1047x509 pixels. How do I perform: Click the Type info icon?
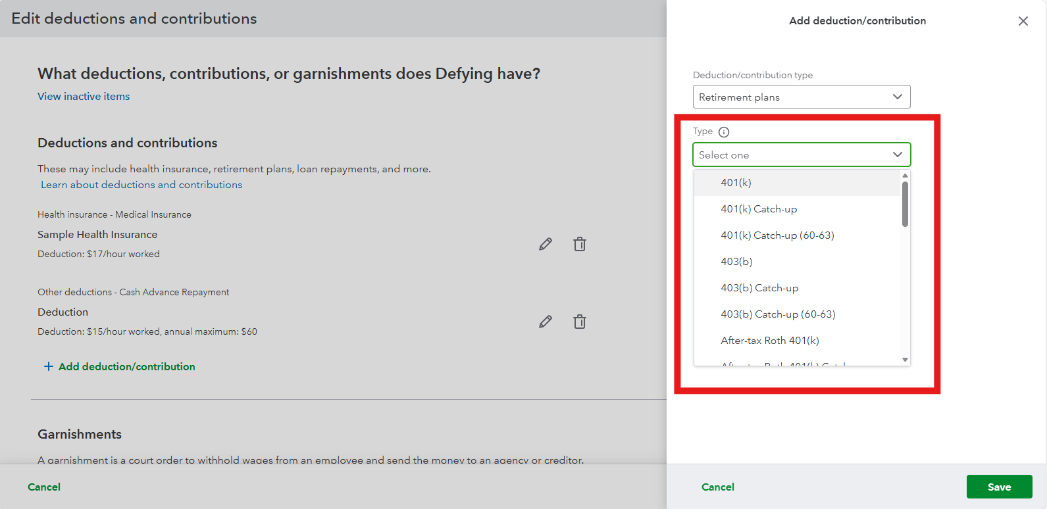coord(724,132)
